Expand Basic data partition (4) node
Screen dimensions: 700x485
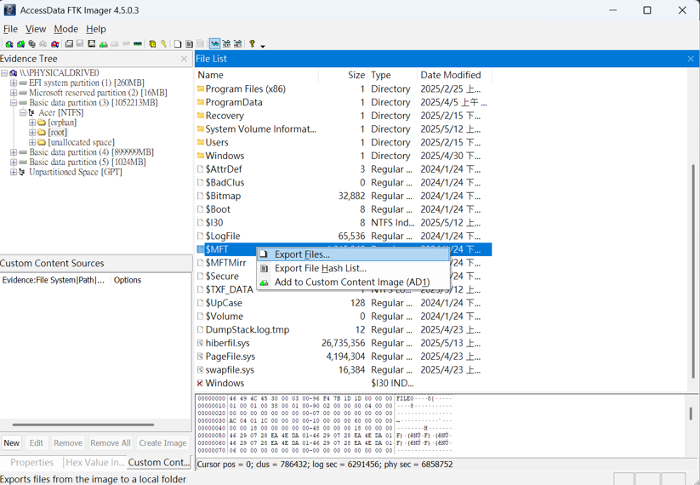point(14,152)
